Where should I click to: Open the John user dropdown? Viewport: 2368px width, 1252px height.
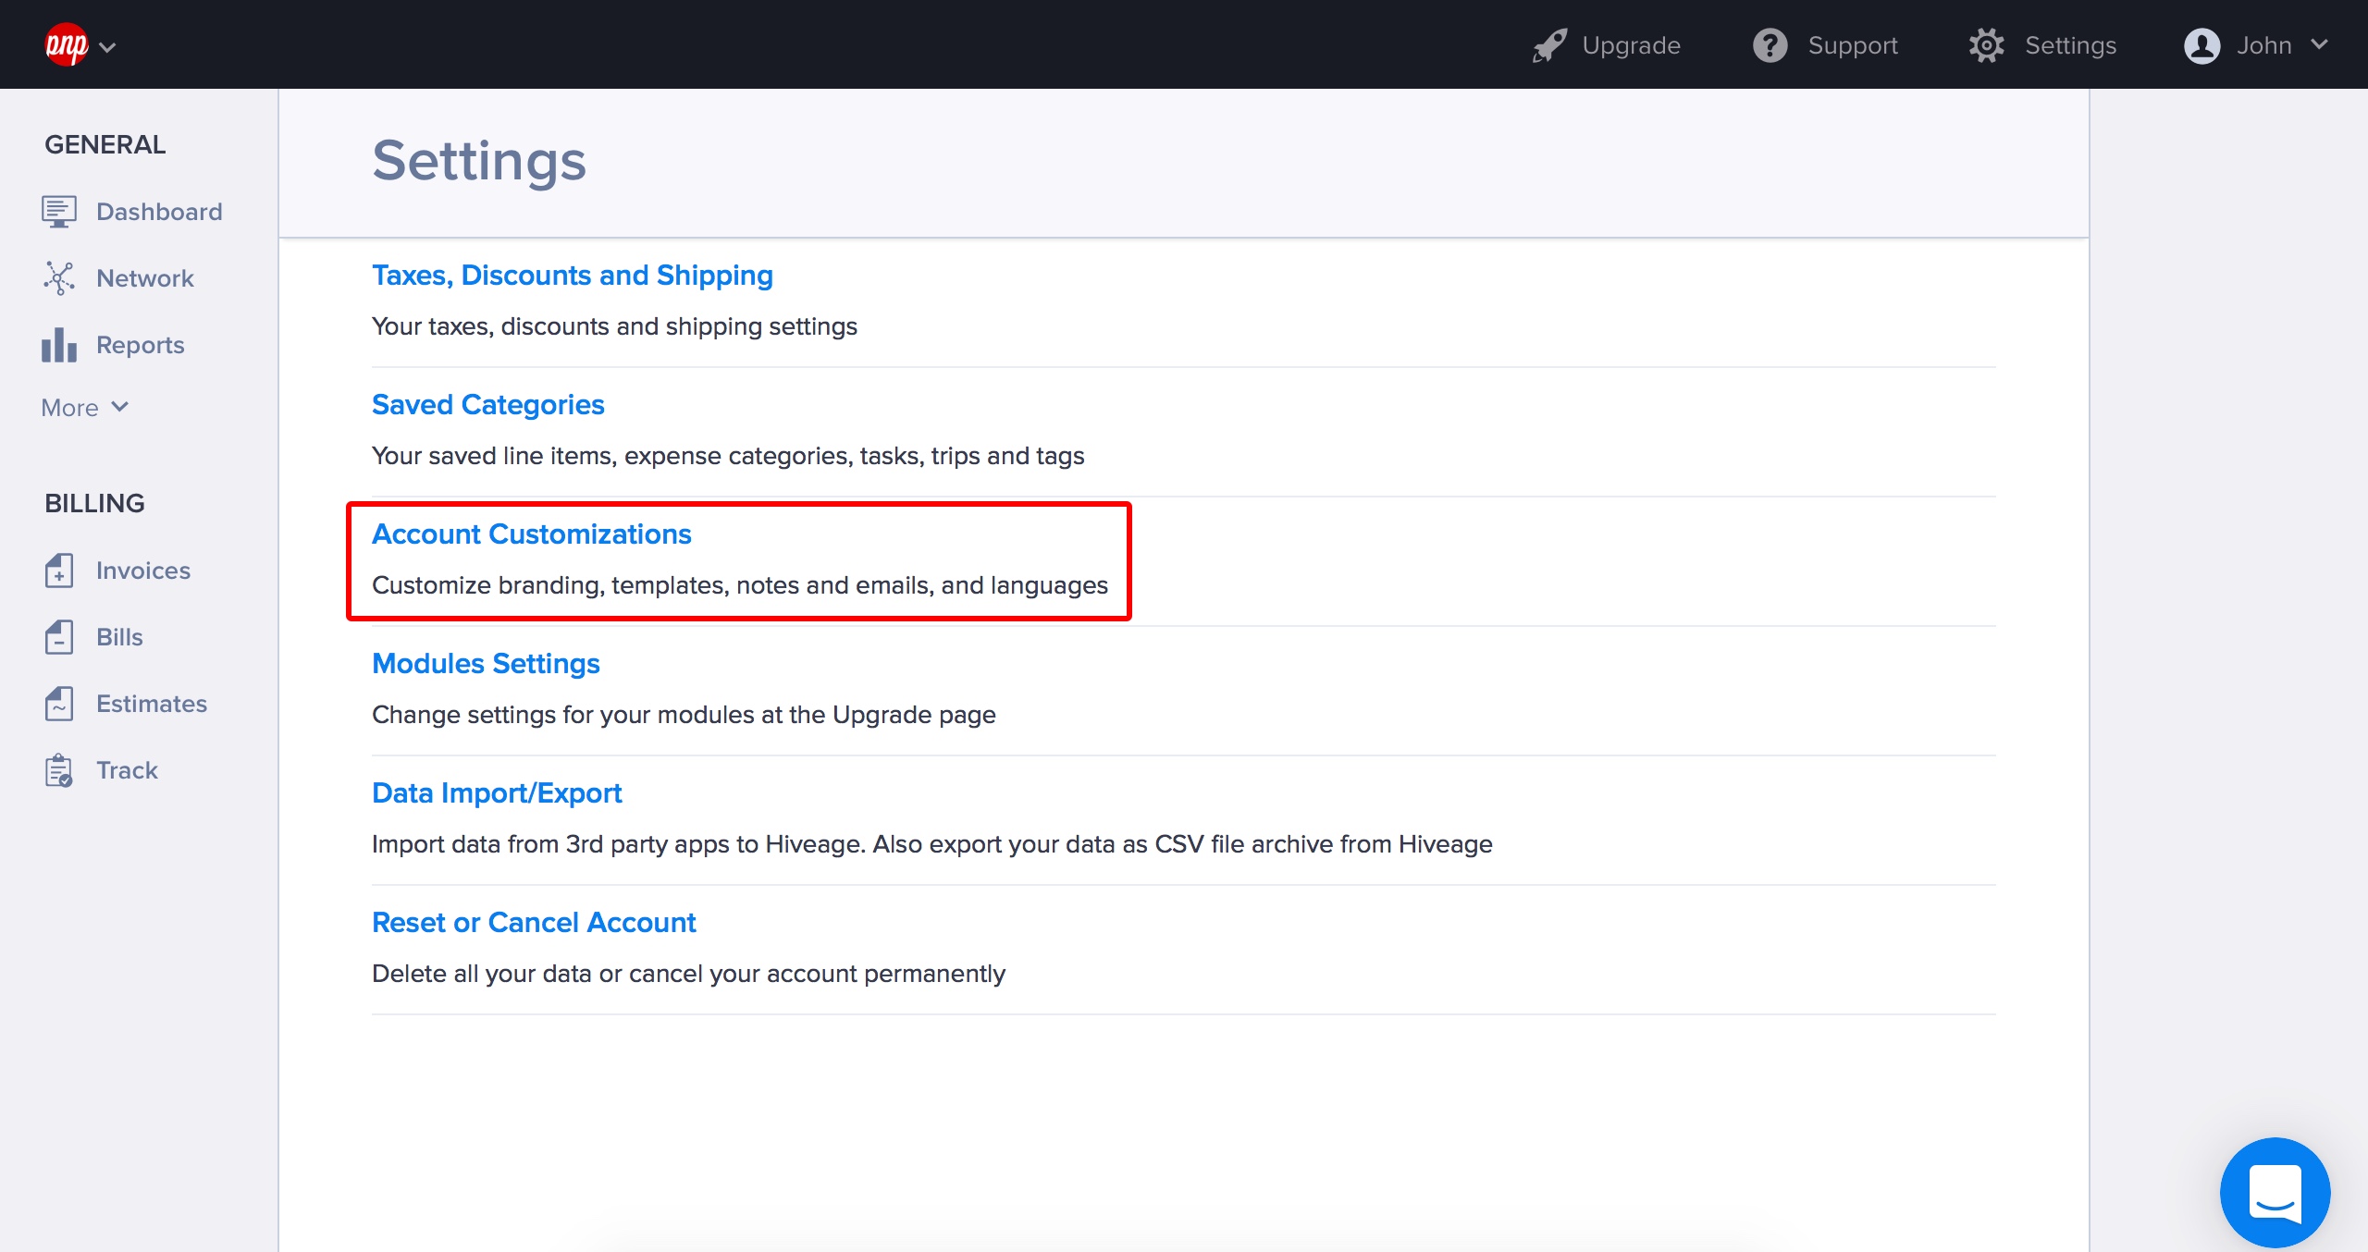tap(2256, 45)
